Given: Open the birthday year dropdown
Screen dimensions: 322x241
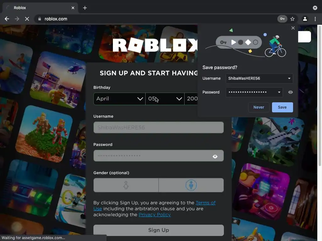Looking at the screenshot, I should click(191, 99).
